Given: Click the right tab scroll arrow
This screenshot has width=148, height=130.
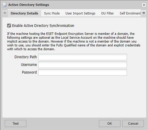Looking at the screenshot, I should [144, 13].
